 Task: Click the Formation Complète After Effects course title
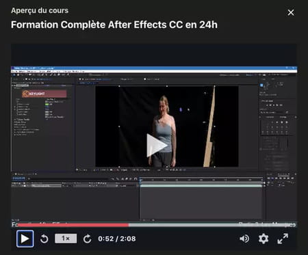(x=114, y=25)
